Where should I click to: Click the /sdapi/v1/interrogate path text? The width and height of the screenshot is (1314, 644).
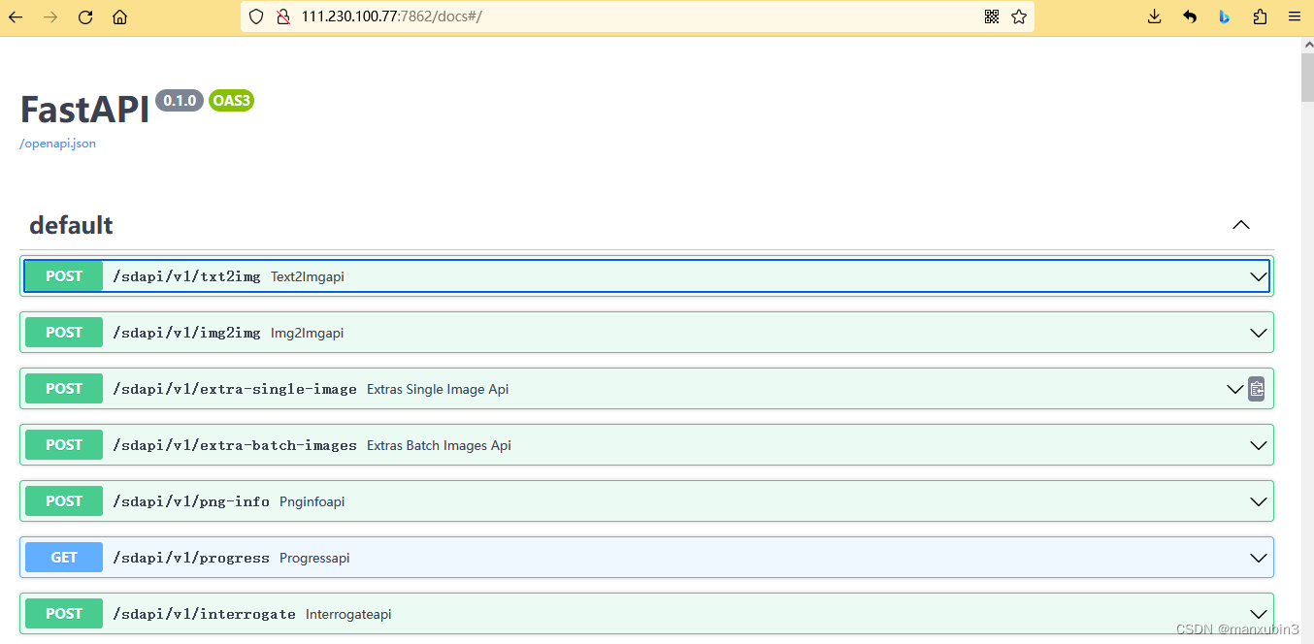tap(204, 614)
